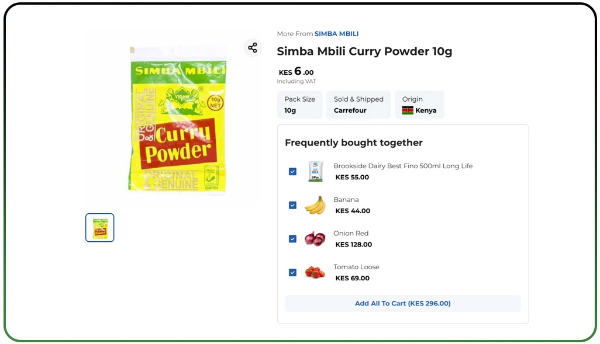
Task: Toggle the Onion Red checkbox
Action: pos(292,239)
